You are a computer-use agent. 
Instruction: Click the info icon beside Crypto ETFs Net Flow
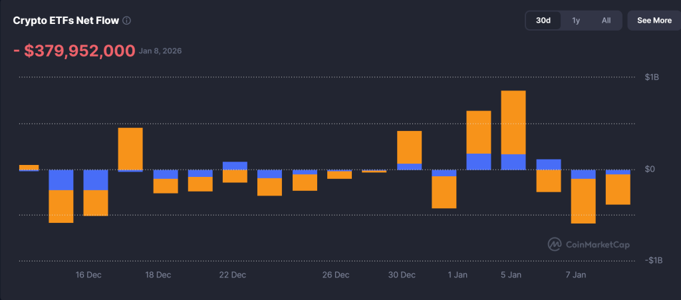click(x=127, y=21)
